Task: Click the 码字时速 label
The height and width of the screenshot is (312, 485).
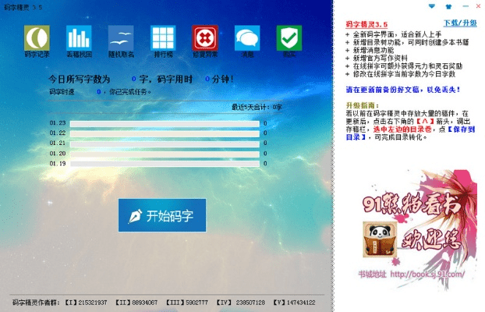Action: point(62,92)
